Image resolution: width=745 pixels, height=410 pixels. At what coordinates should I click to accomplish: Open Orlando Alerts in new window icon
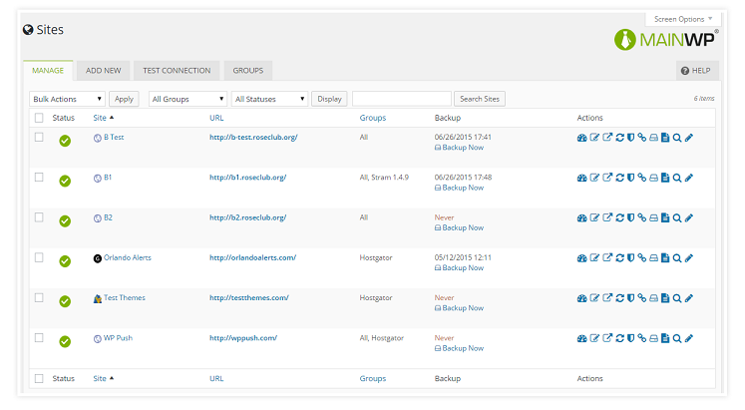click(607, 258)
